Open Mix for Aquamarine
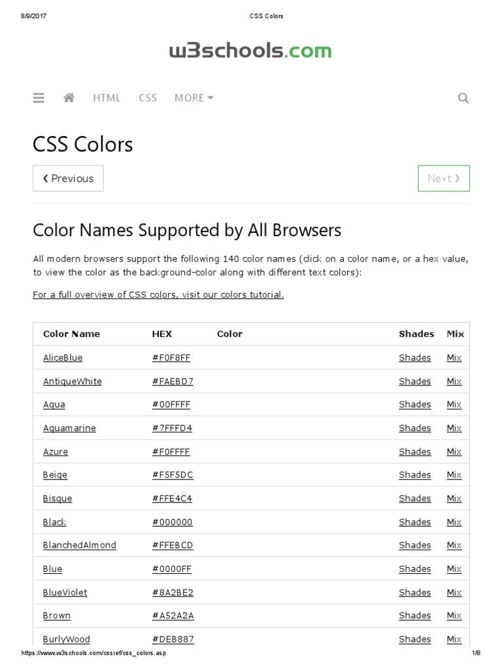The width and height of the screenshot is (502, 670). (454, 428)
